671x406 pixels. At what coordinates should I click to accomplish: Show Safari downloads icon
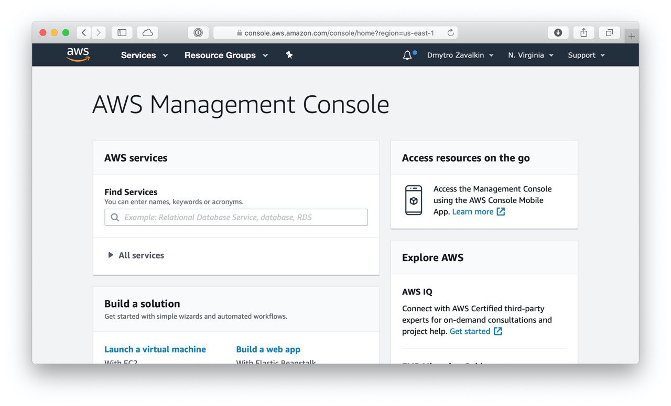[x=558, y=32]
